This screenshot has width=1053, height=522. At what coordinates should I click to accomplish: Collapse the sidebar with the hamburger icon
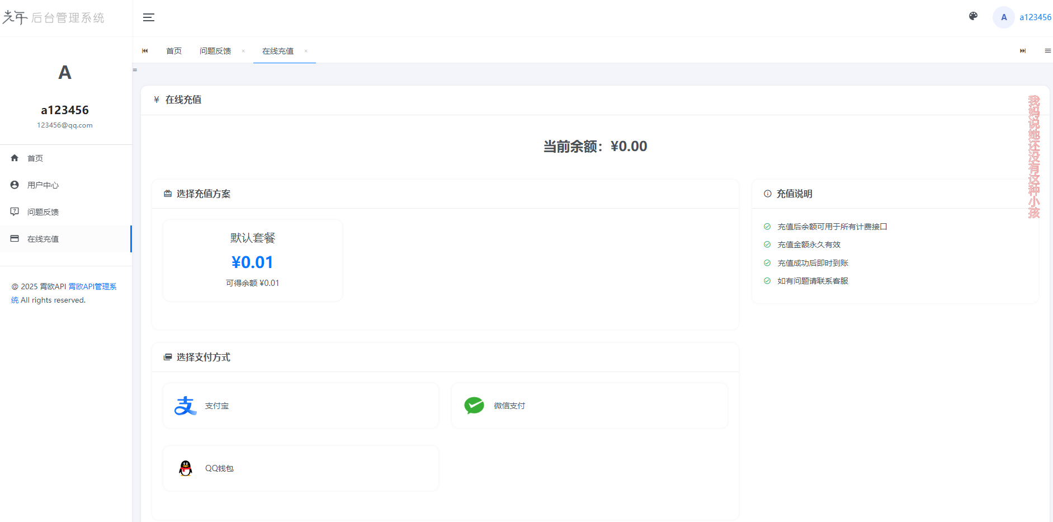pos(149,17)
